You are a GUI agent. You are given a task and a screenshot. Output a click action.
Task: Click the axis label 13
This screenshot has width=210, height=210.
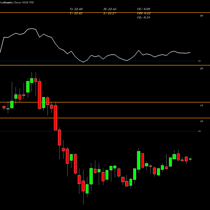coord(201,105)
